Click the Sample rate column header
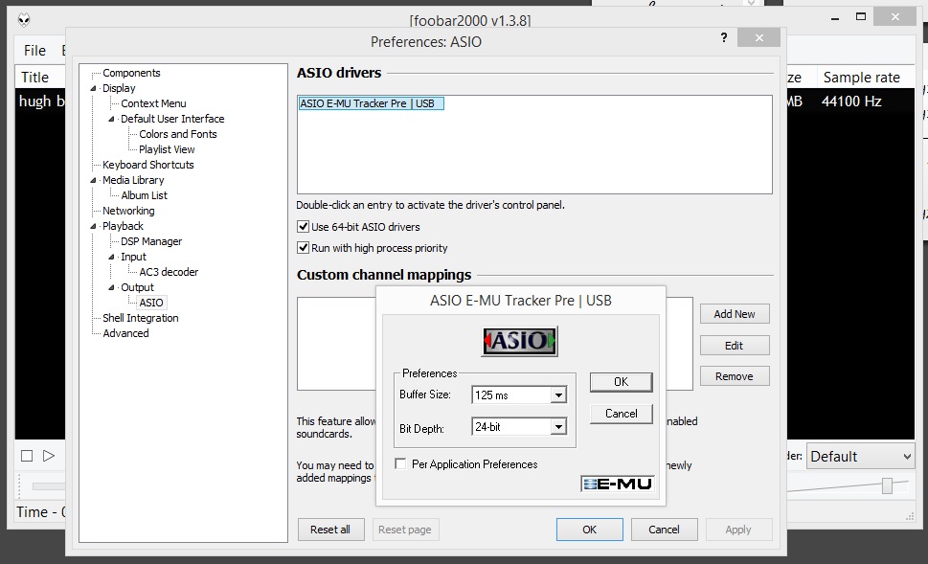 (x=861, y=77)
